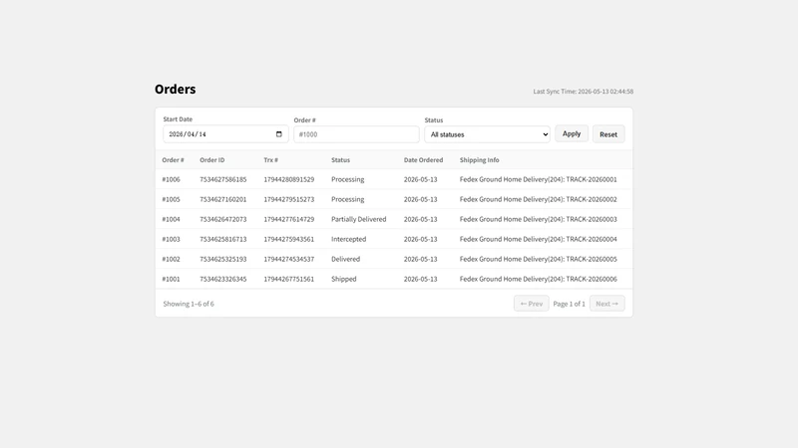Click the Order ID column header
The image size is (798, 448).
(212, 160)
